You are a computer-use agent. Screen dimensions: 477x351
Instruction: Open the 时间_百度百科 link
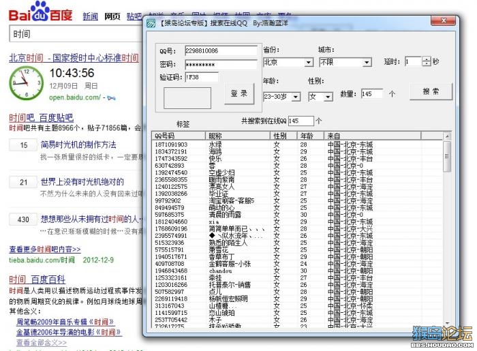click(37, 279)
